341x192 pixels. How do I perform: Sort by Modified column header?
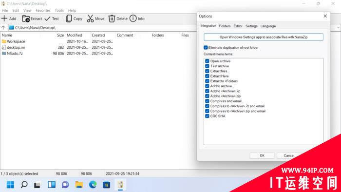click(x=75, y=35)
